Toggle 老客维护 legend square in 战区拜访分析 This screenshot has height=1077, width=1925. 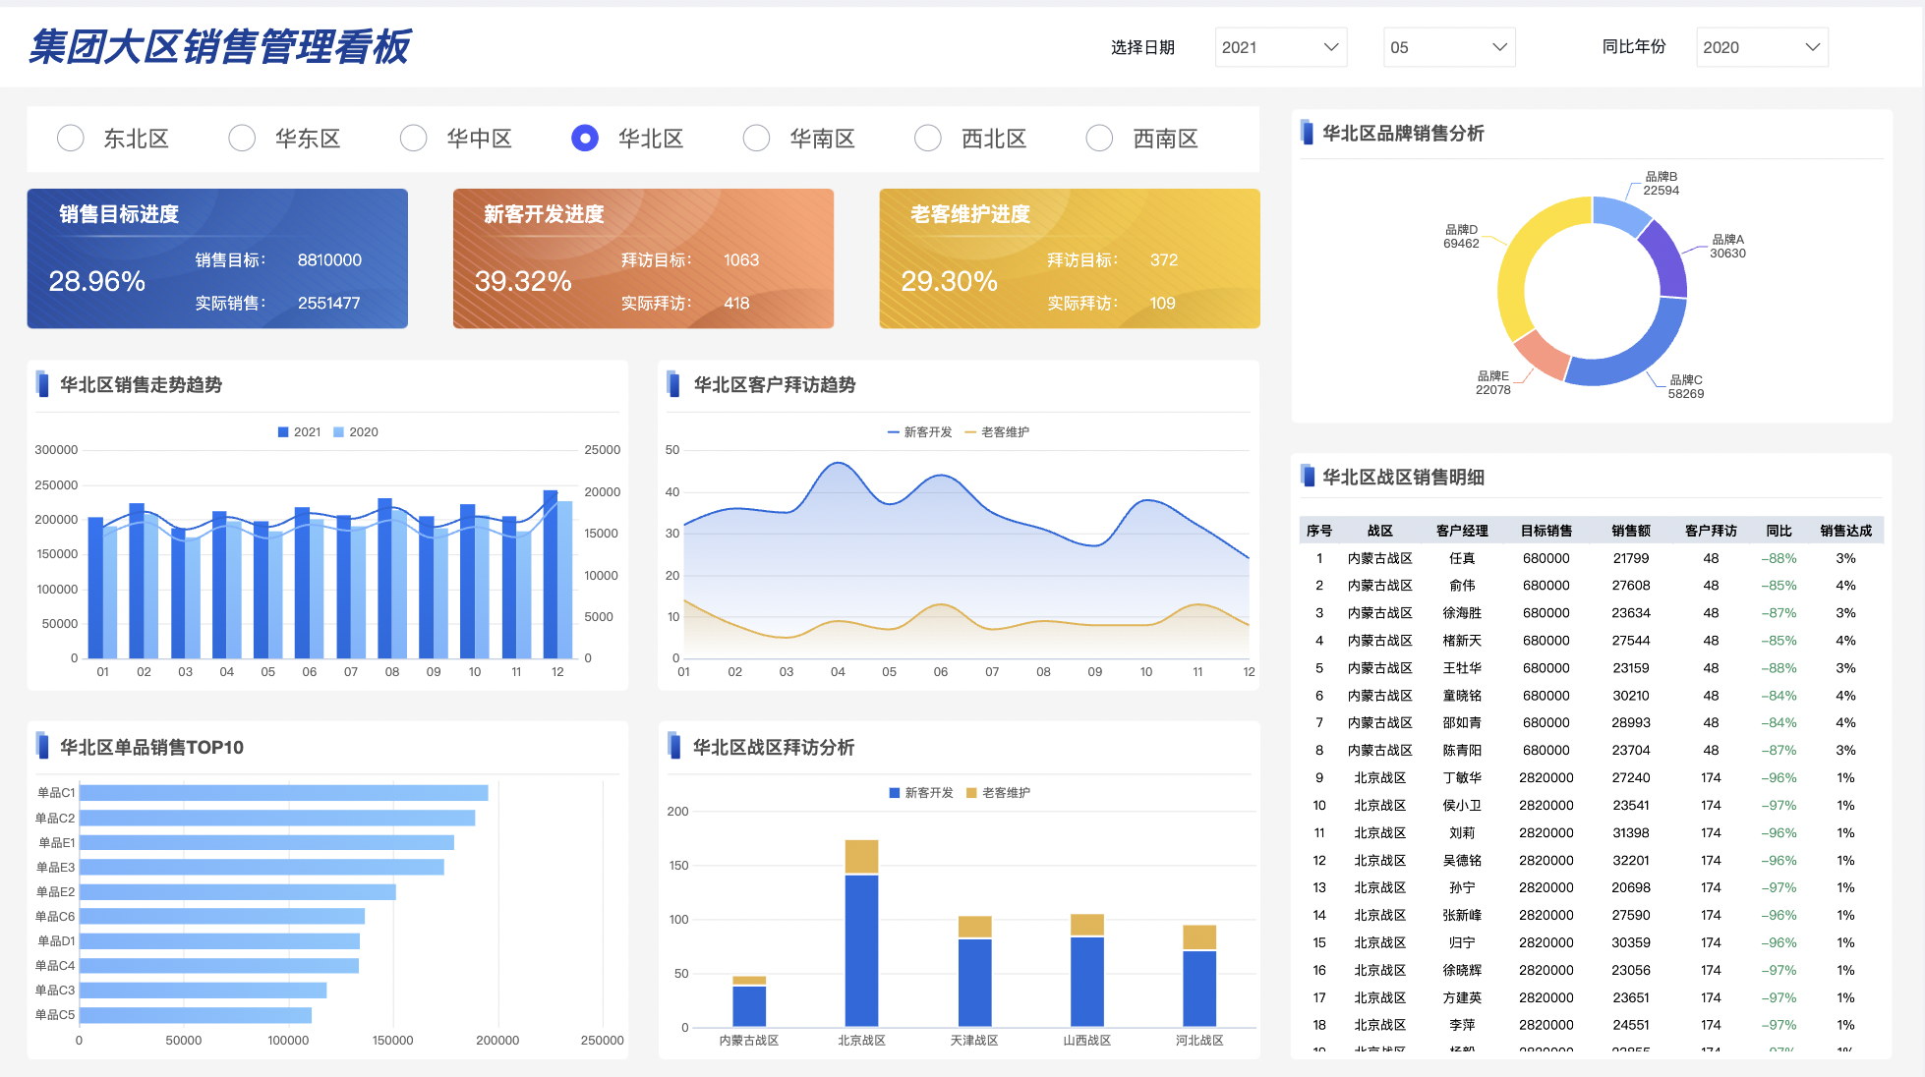971,793
